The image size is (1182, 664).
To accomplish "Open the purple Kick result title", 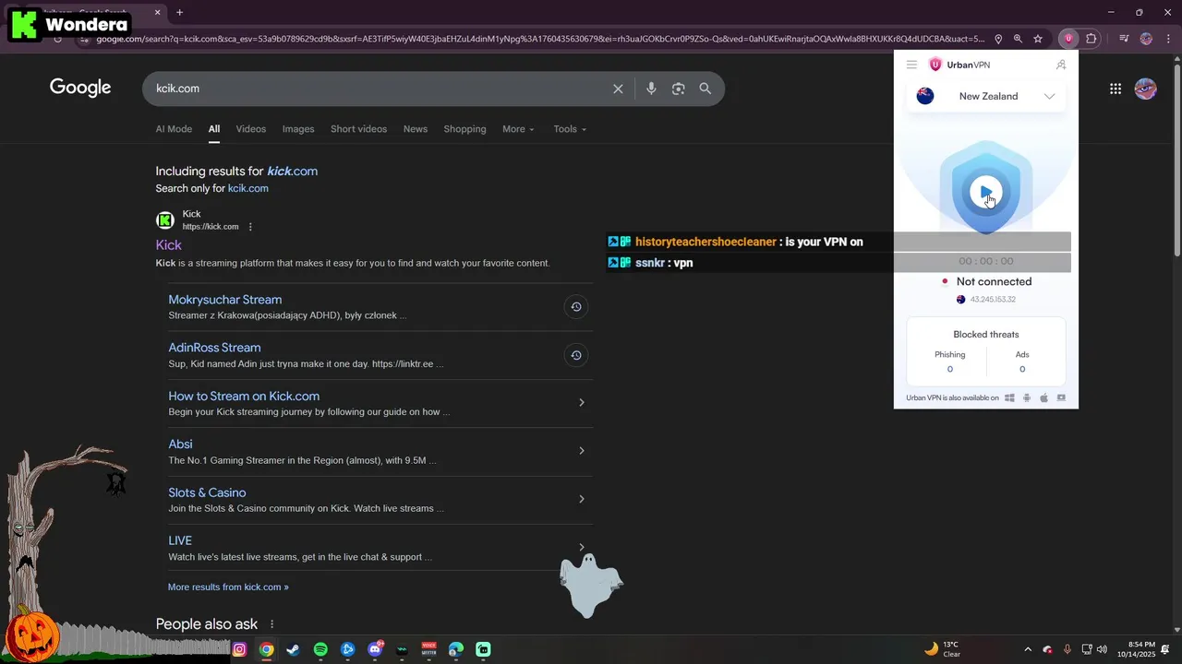I will 168,245.
